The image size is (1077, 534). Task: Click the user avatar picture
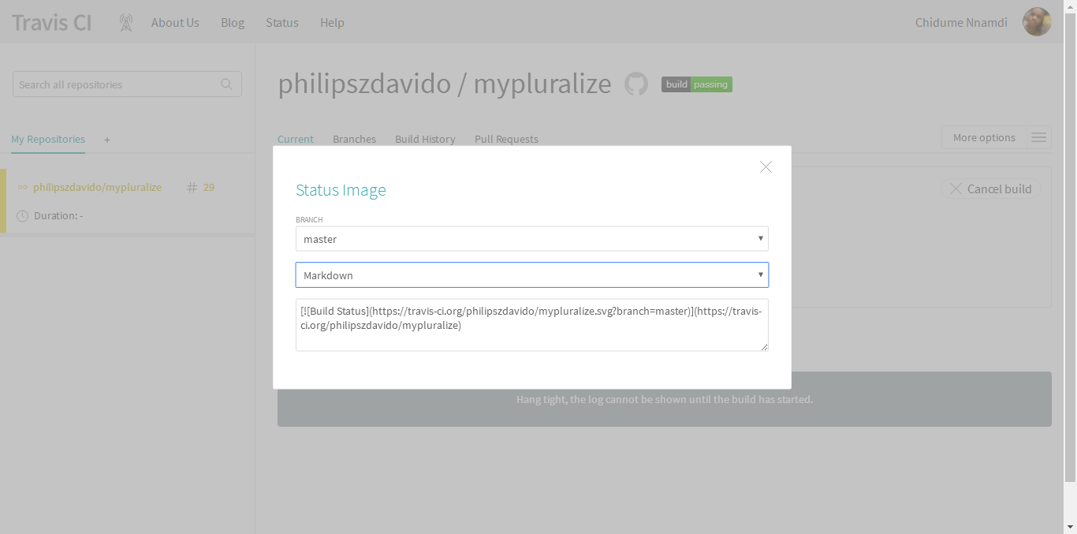click(1037, 22)
